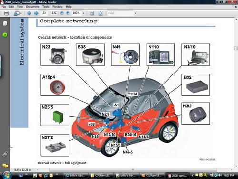Click the N110 component thumbnail
238x179 pixels.
coord(160,55)
